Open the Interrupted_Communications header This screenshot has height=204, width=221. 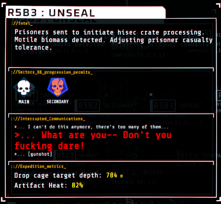pos(48,119)
